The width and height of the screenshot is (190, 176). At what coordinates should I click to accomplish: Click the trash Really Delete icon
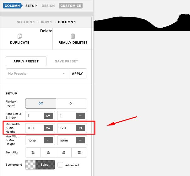click(x=73, y=36)
